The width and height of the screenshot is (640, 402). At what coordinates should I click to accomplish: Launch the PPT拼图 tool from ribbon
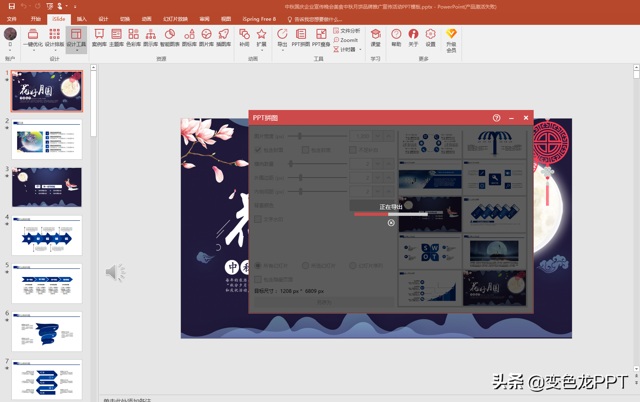tap(301, 38)
